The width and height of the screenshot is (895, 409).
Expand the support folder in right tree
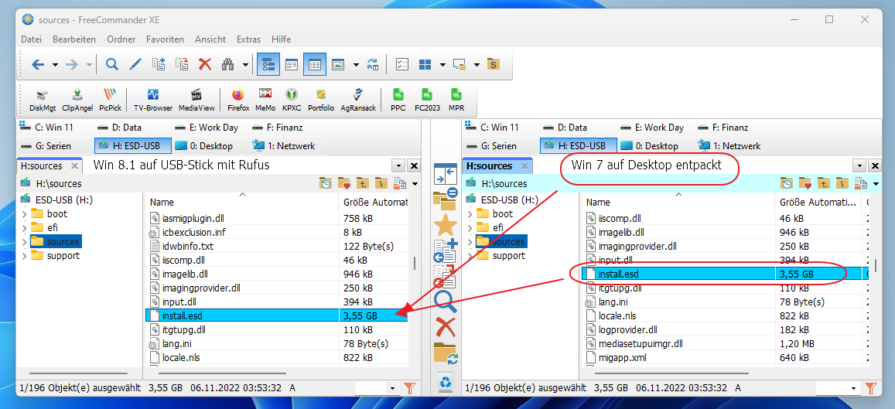[470, 256]
